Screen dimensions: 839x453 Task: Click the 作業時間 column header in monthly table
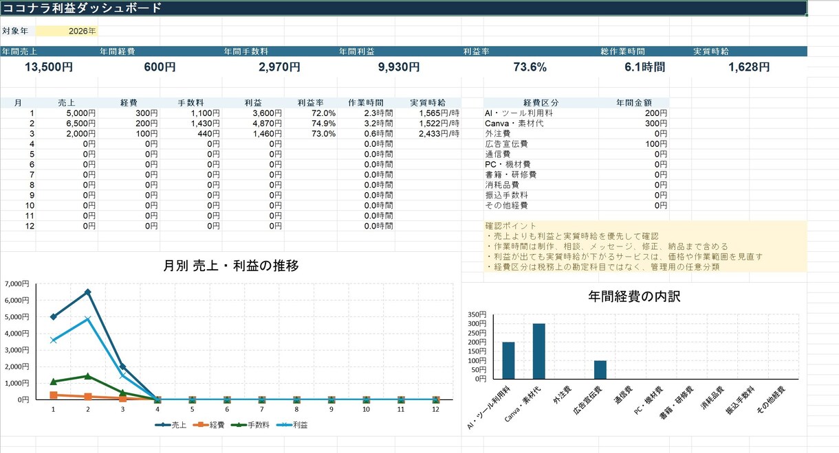coord(366,103)
